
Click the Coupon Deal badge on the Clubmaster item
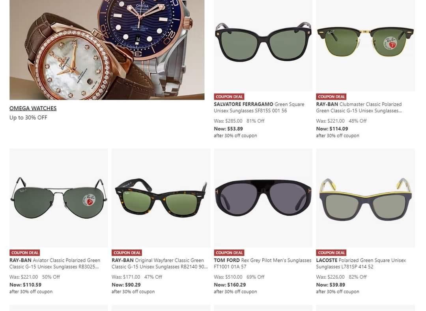pos(331,97)
